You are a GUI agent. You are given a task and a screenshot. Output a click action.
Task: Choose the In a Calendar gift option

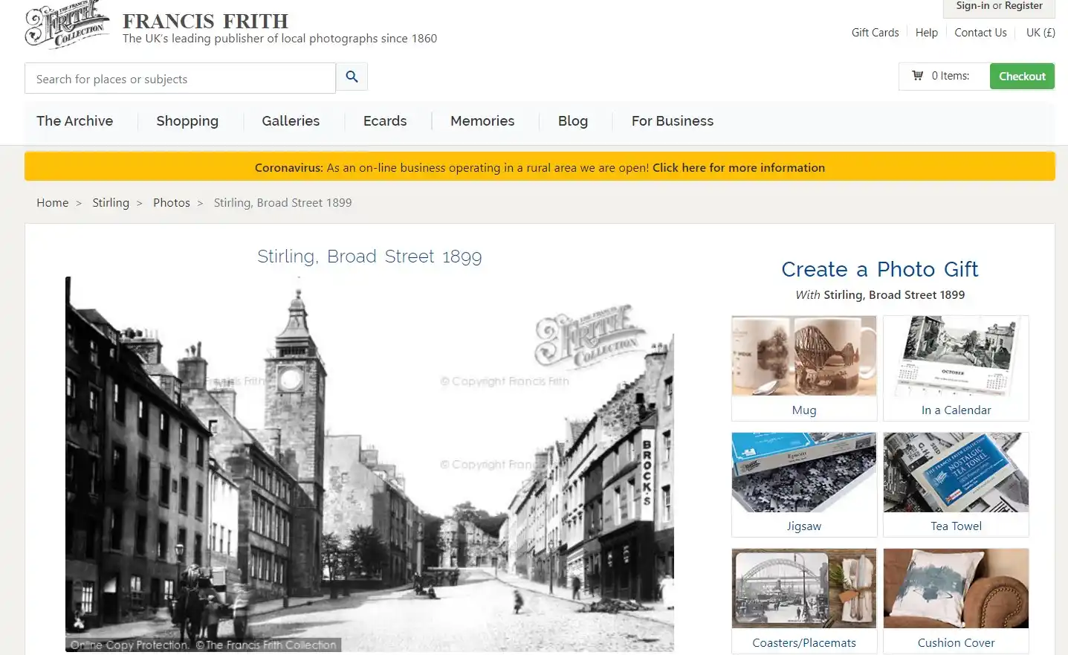click(956, 356)
